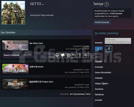Open the Rozetler badges section

[99, 43]
